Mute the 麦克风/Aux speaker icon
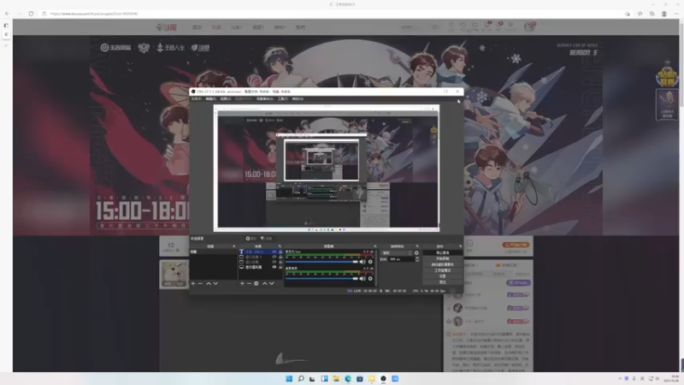The height and width of the screenshot is (385, 684). (363, 262)
